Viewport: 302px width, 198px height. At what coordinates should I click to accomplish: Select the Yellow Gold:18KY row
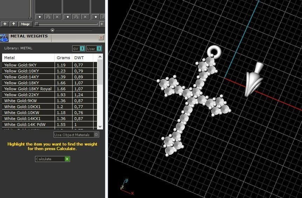click(49, 83)
